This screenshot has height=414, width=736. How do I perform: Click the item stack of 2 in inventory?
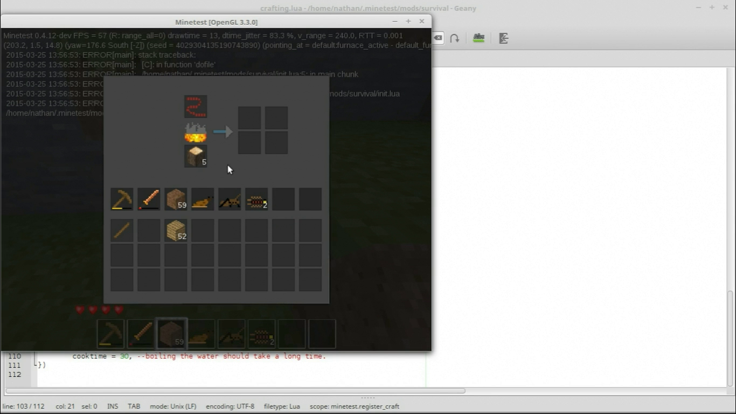tap(256, 199)
